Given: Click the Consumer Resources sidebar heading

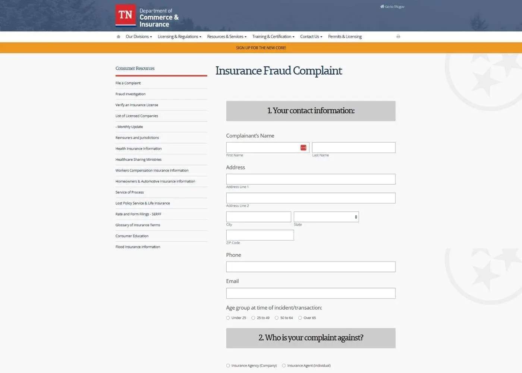Looking at the screenshot, I should click(135, 68).
